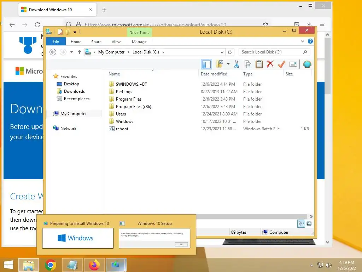Select Desktop under Favorites

point(71,84)
